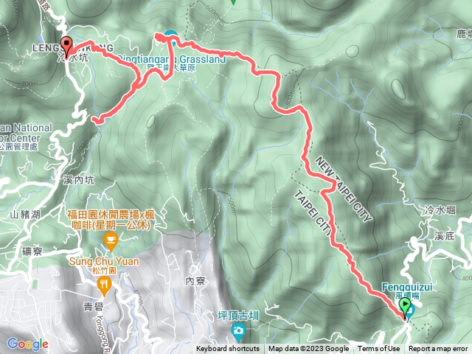This screenshot has height=354, width=472.
Task: Open Keyboard shortcuts
Action: 228,349
